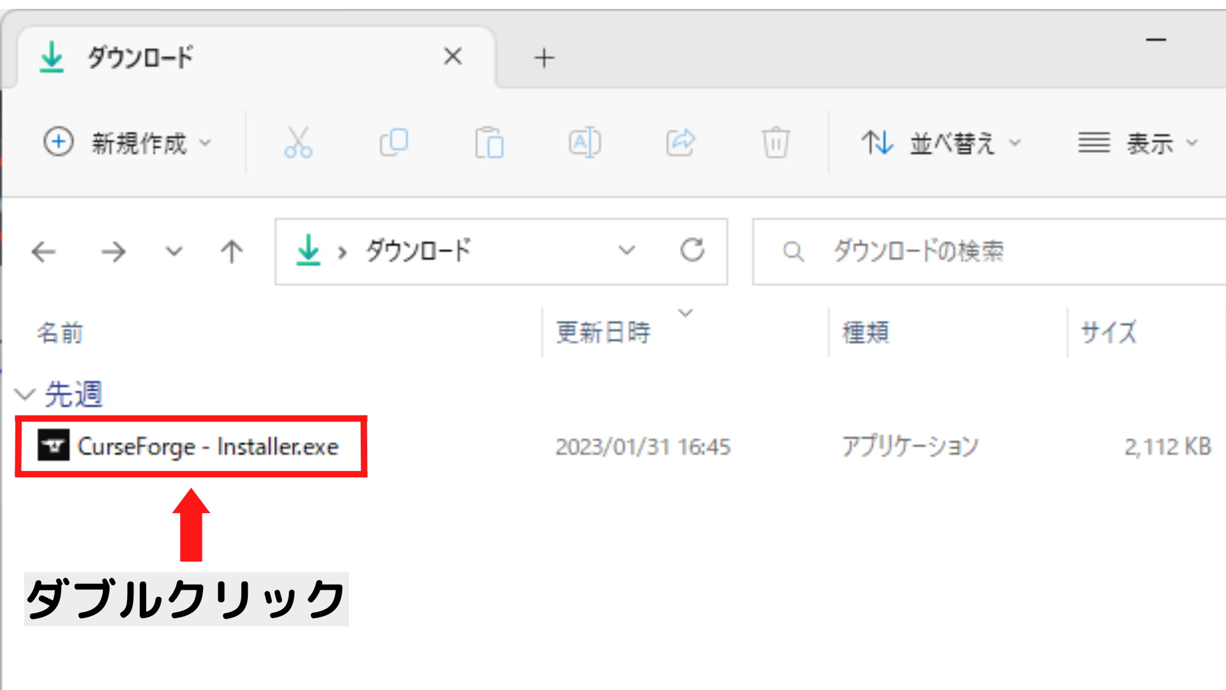Click the ダウンロードの検索 search field
1226x690 pixels.
(990, 251)
